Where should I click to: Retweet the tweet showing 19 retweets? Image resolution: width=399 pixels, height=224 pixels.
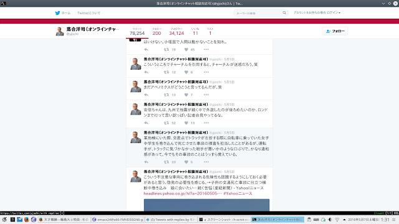point(166,50)
